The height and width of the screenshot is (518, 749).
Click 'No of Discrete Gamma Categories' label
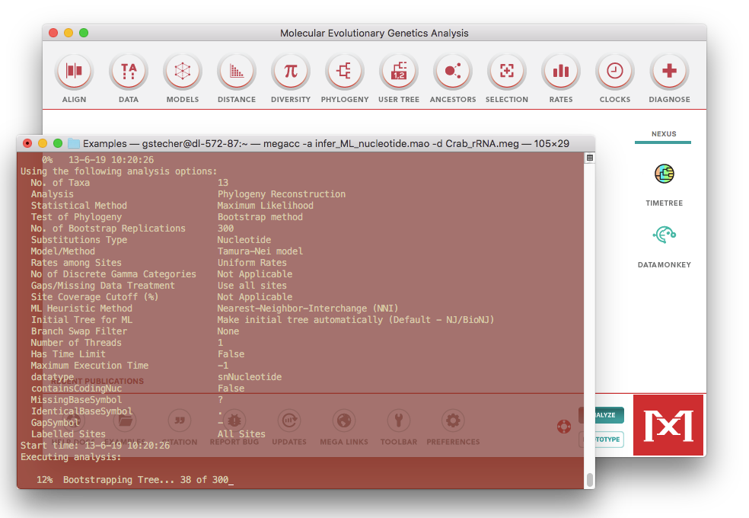[x=113, y=274]
